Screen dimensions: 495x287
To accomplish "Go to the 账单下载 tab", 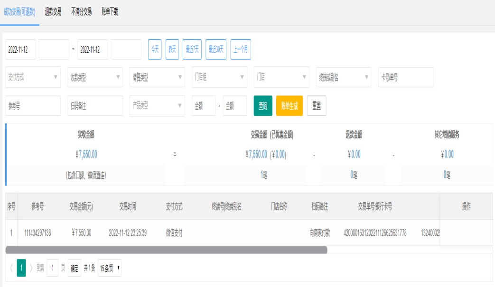I will (110, 12).
